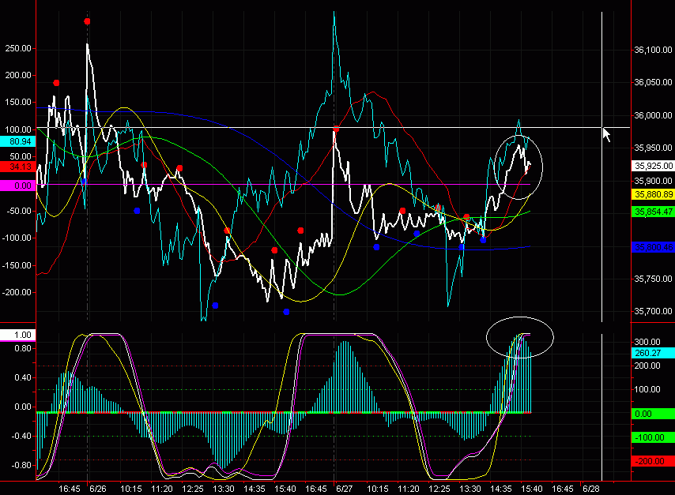Click the red -200.00 level label
Viewport: 675px width, 495px height.
653,461
